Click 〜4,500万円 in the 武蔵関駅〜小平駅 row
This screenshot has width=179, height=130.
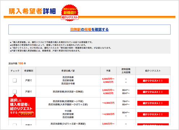point(108,103)
